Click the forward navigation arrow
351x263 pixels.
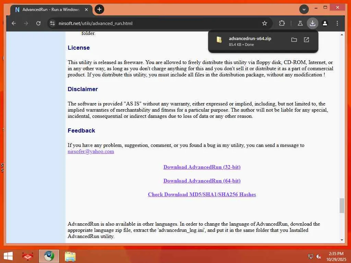26,23
